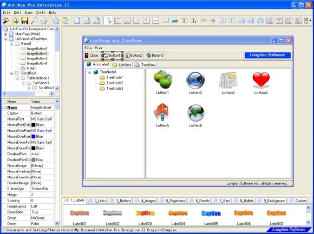Collapse the TabNotebook1 tree node
The height and width of the screenshot is (234, 314).
point(17,78)
